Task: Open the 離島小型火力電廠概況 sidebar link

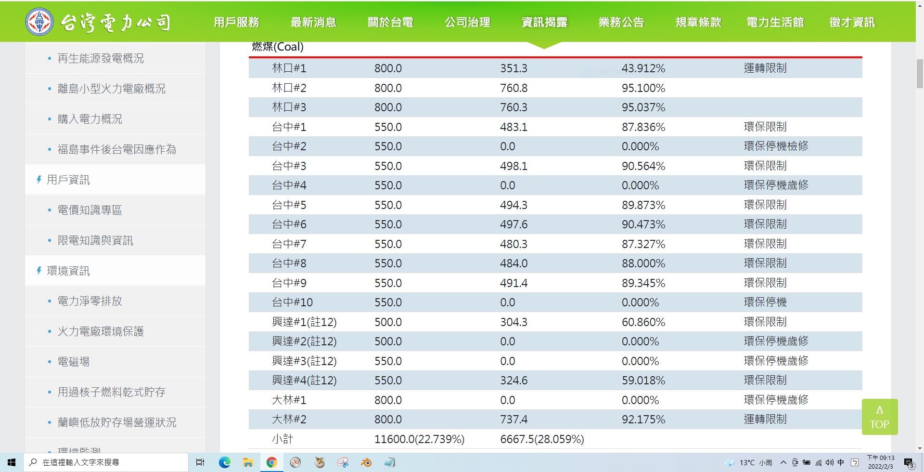Action: [111, 89]
